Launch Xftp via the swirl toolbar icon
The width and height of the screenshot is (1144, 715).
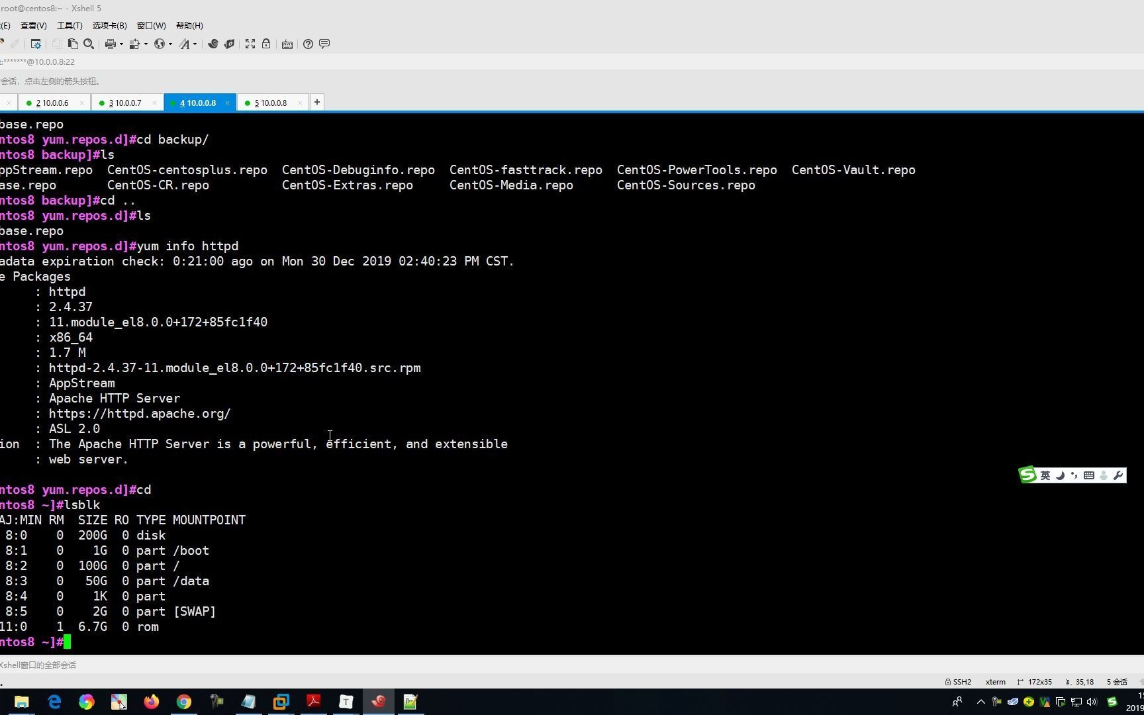213,44
